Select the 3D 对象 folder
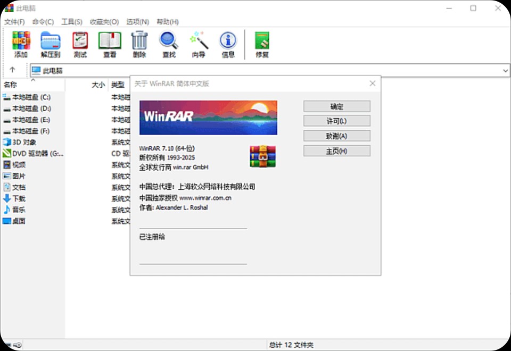Viewport: 511px width, 351px height. coord(20,143)
